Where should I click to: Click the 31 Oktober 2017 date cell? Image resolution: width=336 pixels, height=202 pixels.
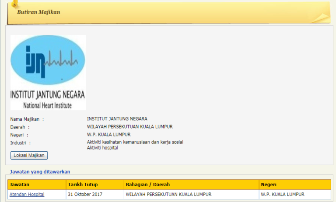95,194
